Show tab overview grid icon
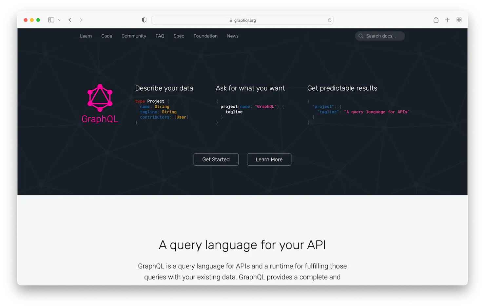485x308 pixels. (x=459, y=20)
